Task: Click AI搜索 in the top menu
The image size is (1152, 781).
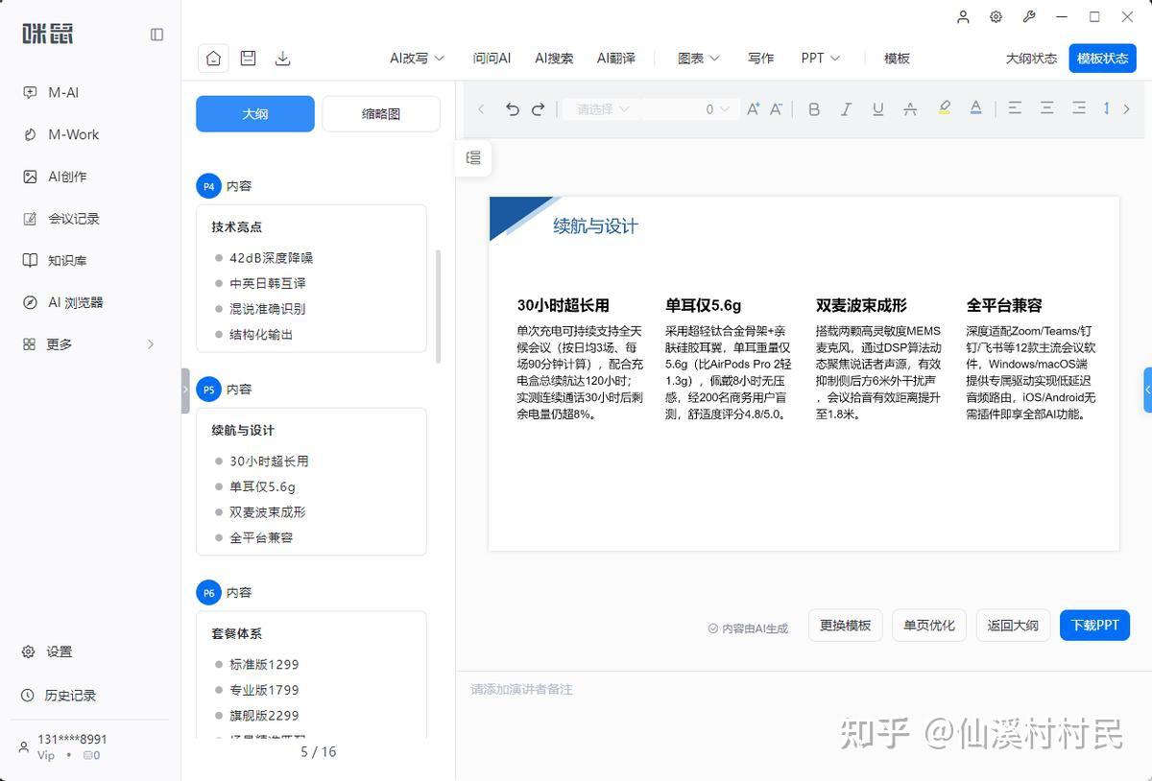Action: 554,59
